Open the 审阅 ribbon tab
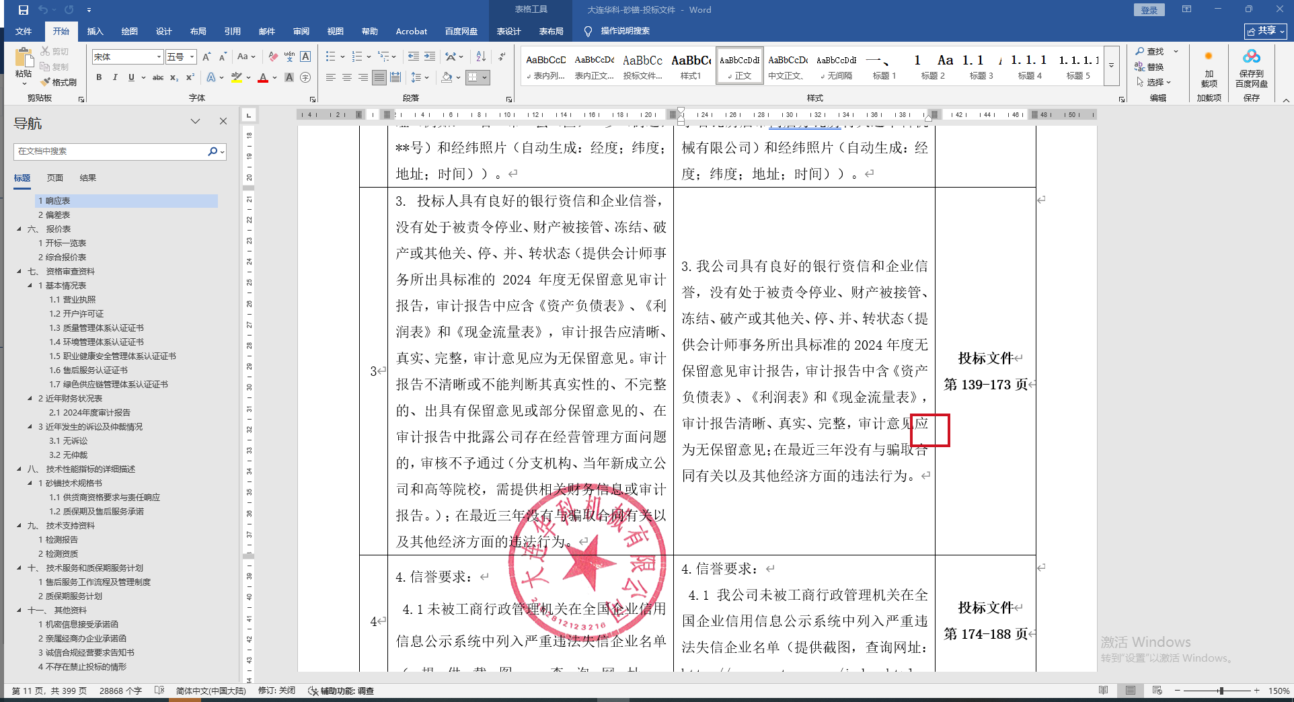The image size is (1294, 702). [301, 31]
